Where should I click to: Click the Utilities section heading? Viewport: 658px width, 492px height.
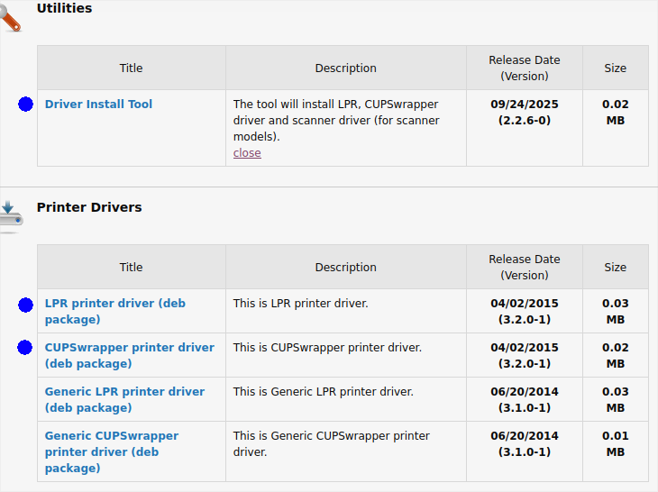coord(64,8)
